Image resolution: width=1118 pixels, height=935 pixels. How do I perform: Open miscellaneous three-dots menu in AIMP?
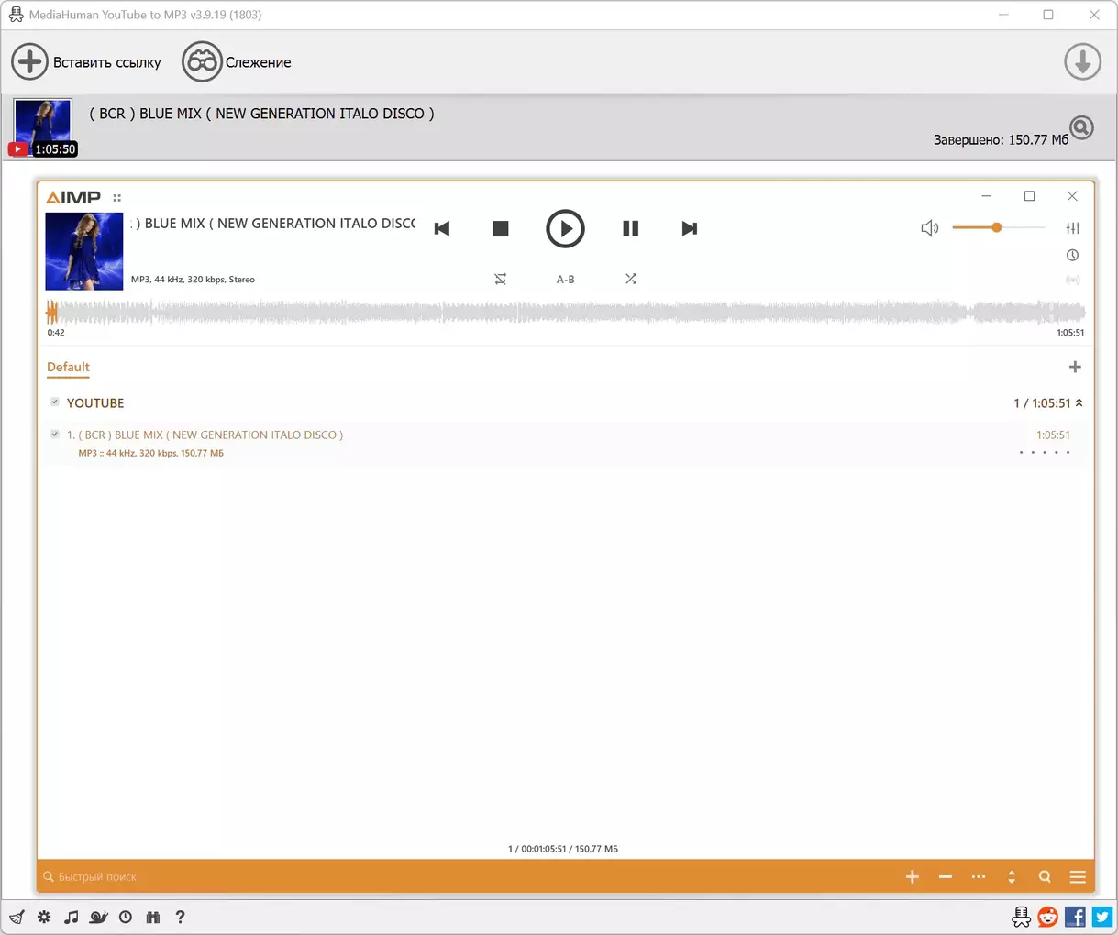(979, 877)
